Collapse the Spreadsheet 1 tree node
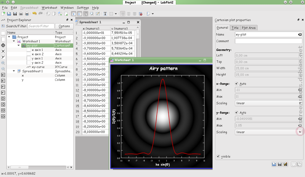The height and width of the screenshot is (177, 305). tap(14, 71)
